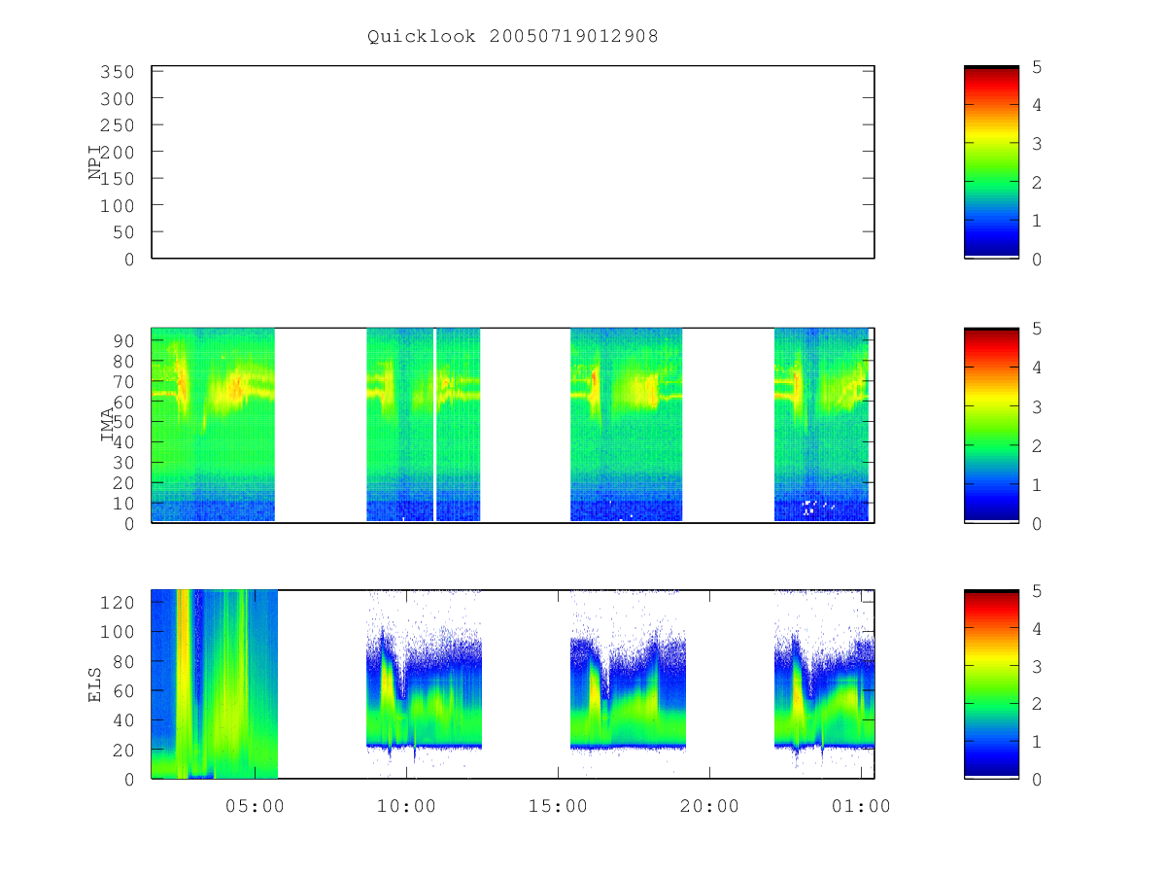Image resolution: width=1166 pixels, height=875 pixels.
Task: Click the 20:00 time tick label
Action: tap(709, 806)
